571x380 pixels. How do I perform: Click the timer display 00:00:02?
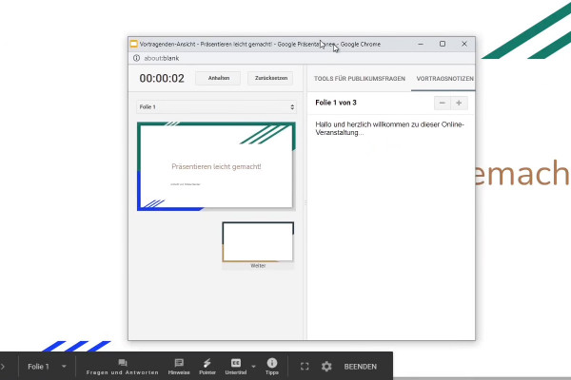coord(162,78)
